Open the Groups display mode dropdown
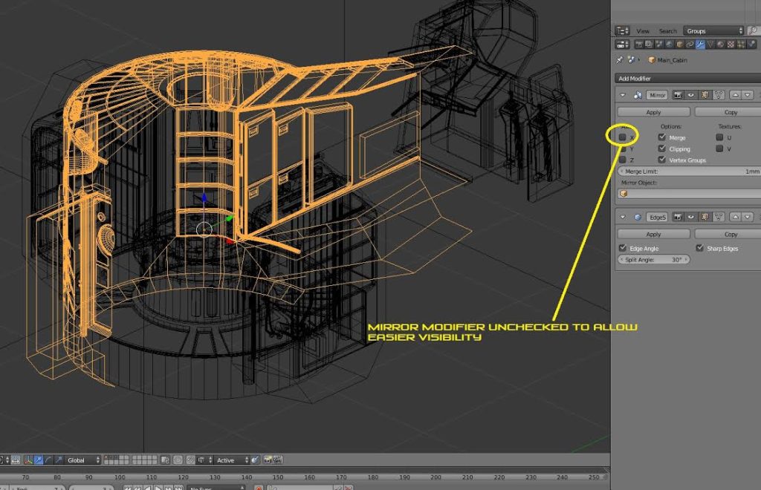761x490 pixels. point(713,30)
